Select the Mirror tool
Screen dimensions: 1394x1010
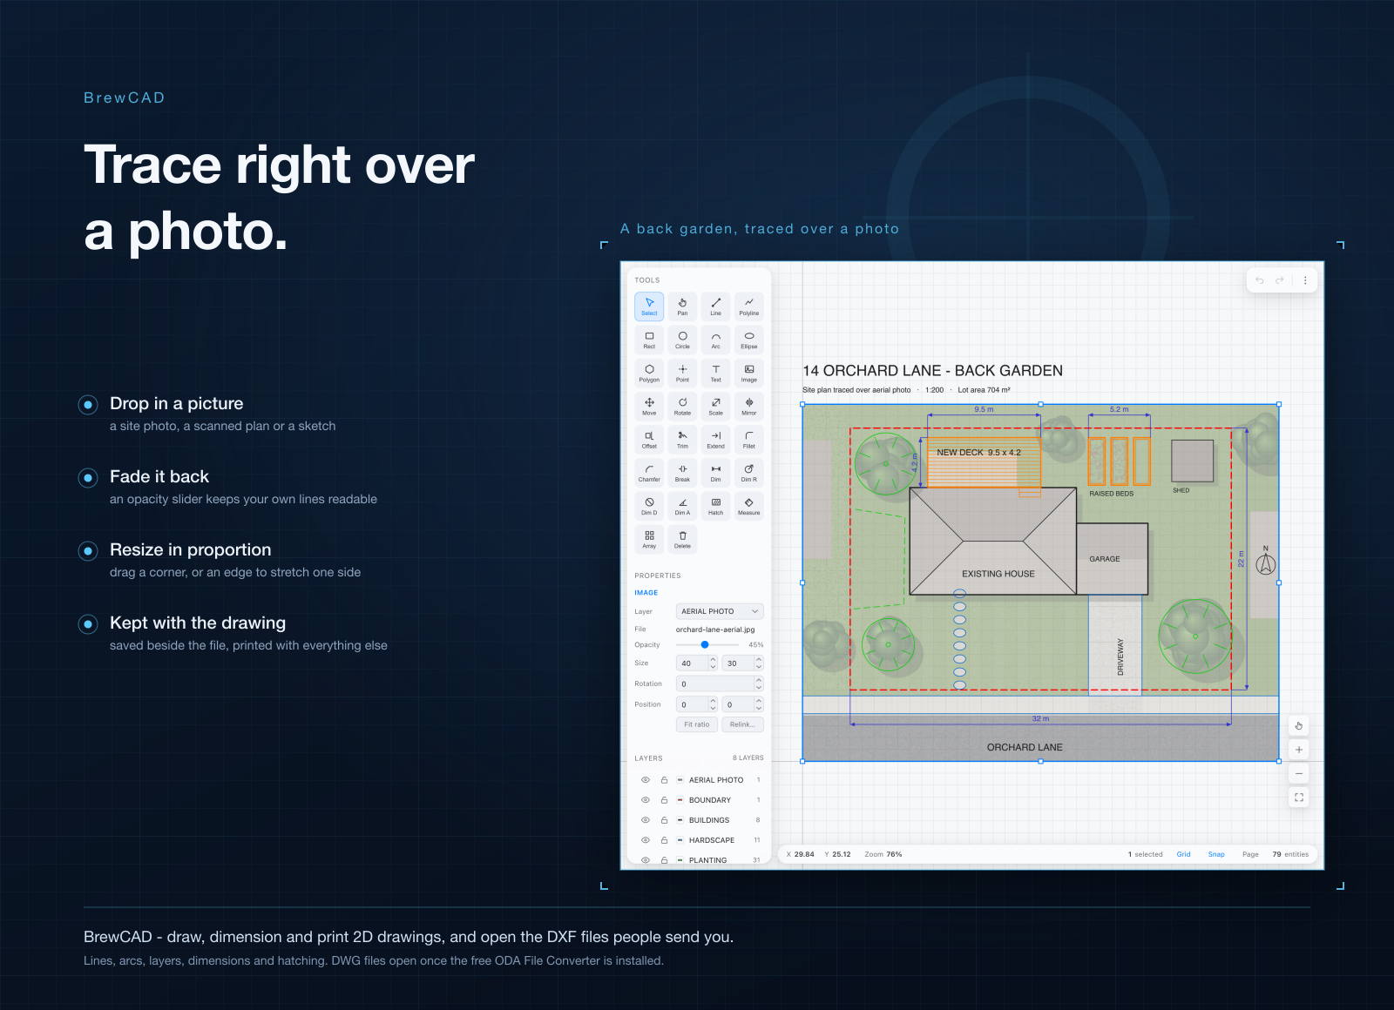point(748,407)
